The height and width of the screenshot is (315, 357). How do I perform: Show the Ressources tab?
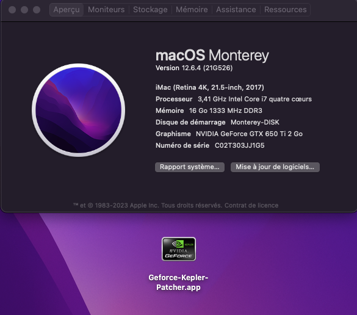click(285, 10)
